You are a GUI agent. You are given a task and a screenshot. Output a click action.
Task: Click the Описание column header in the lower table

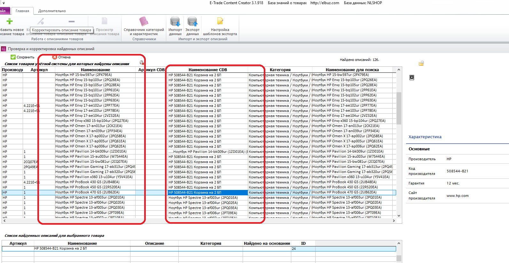154,243
